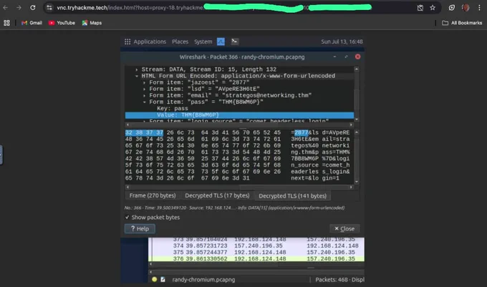Minimize the Packet 366 dialog

pos(334,57)
